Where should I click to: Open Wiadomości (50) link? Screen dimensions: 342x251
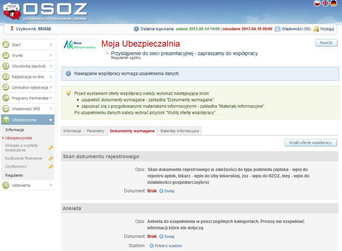pyautogui.click(x=296, y=29)
